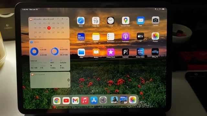Select today's date 19 in calendar widget
This screenshot has height=116, width=207.
click(x=49, y=28)
